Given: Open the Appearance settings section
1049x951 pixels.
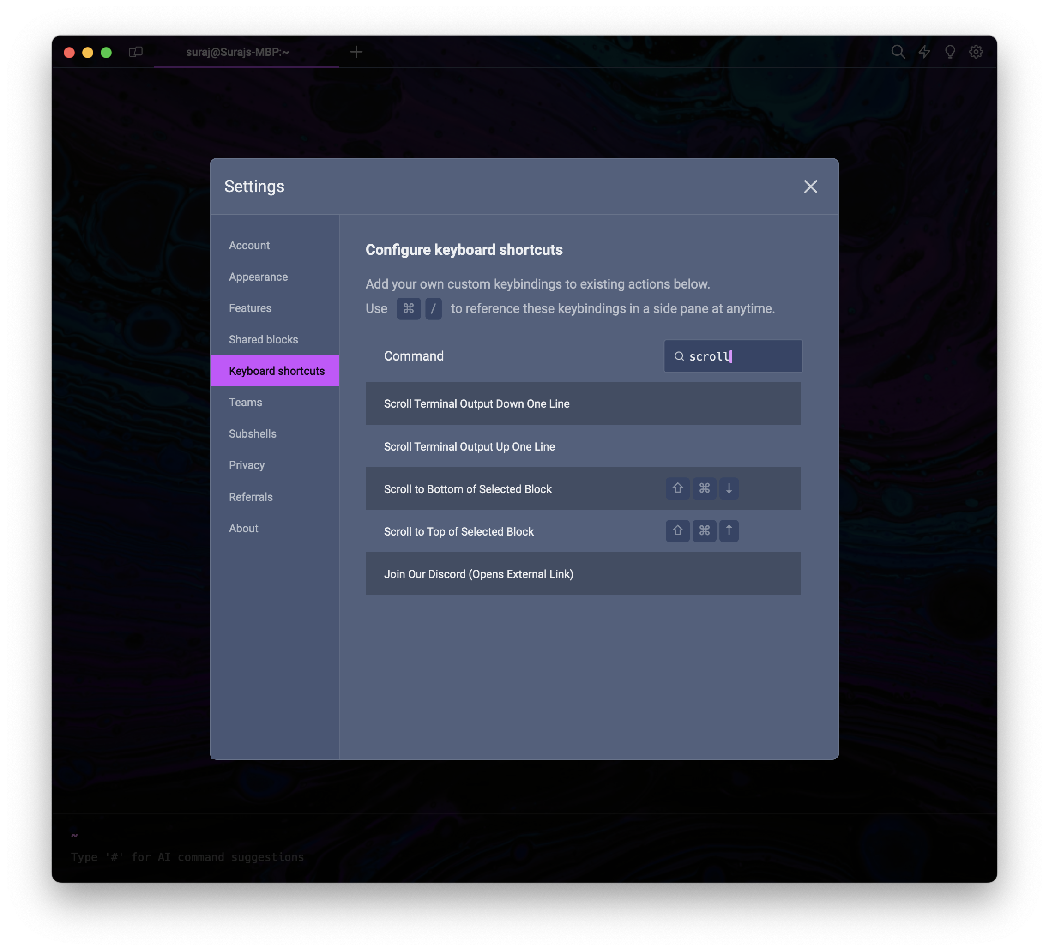Looking at the screenshot, I should click(274, 277).
